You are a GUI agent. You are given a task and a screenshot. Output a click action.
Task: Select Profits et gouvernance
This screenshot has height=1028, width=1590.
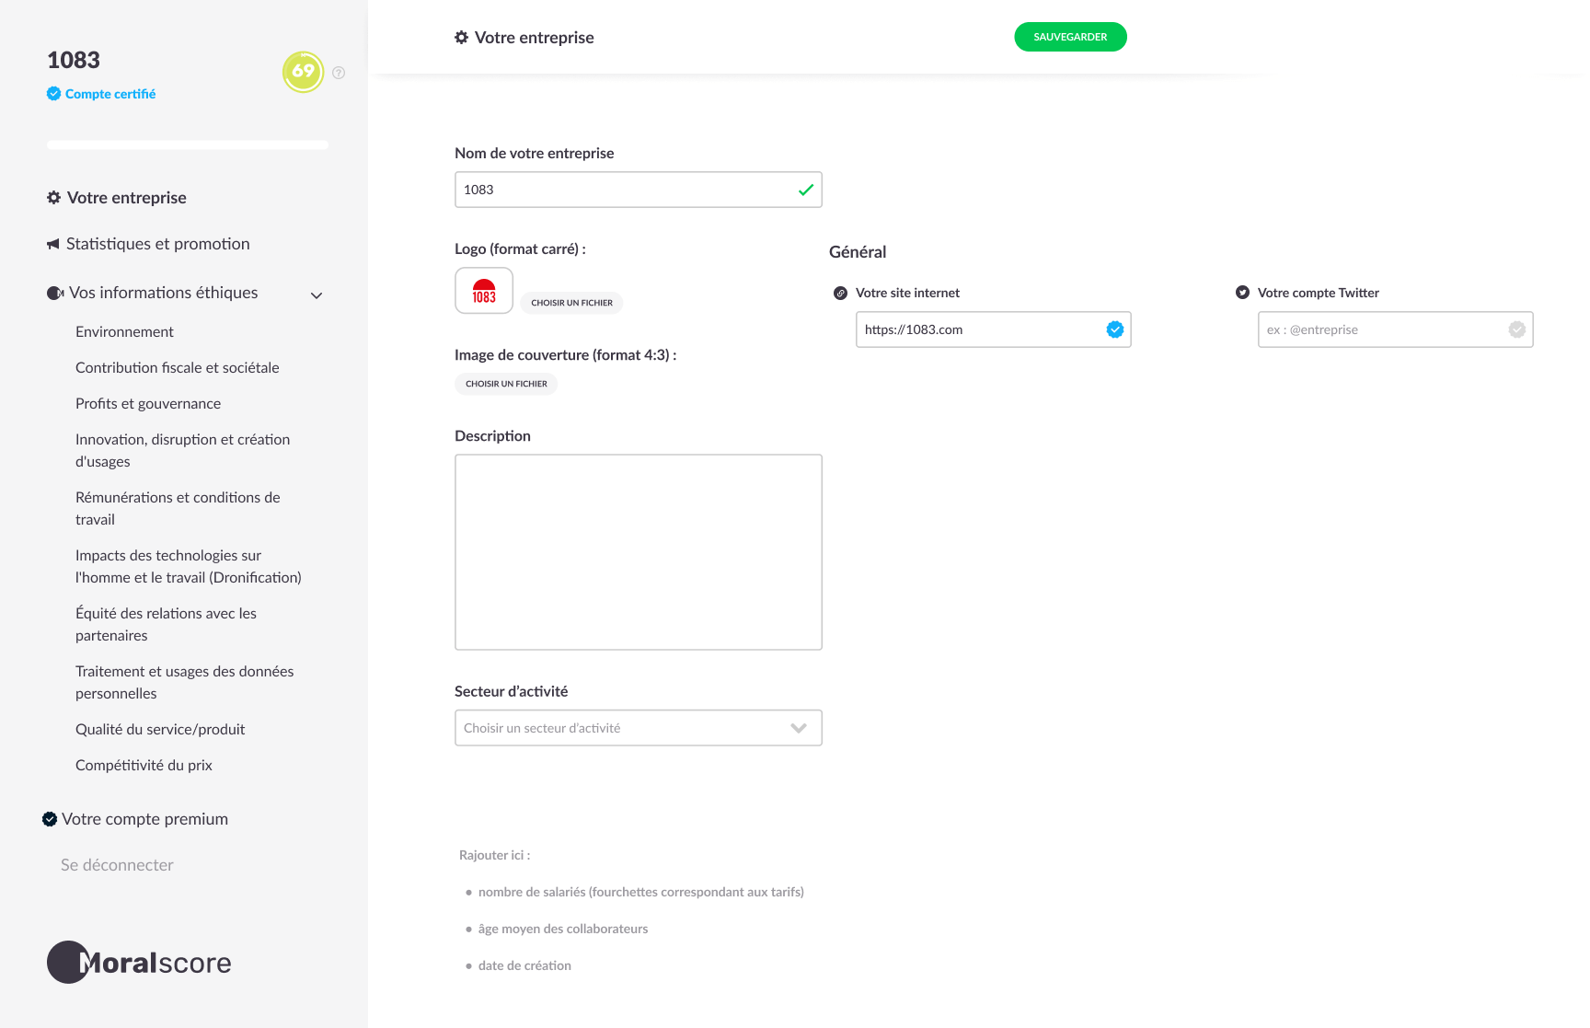[148, 403]
